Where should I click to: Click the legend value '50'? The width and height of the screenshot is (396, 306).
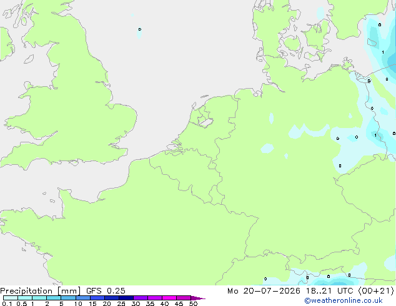193,304
